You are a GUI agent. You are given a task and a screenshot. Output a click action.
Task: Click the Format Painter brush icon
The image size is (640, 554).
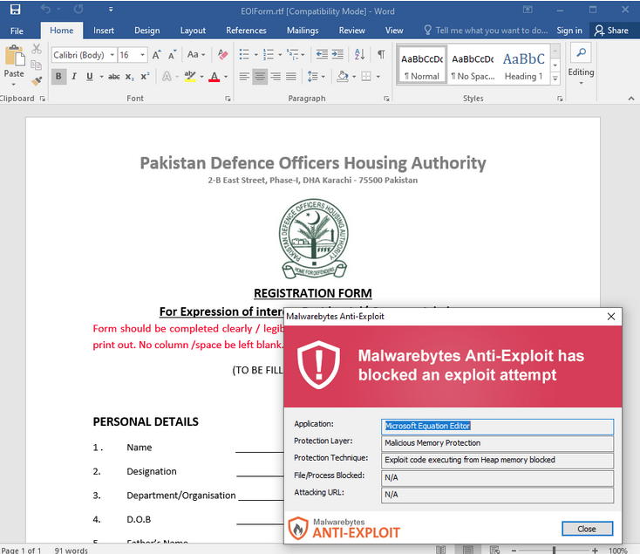[x=37, y=81]
